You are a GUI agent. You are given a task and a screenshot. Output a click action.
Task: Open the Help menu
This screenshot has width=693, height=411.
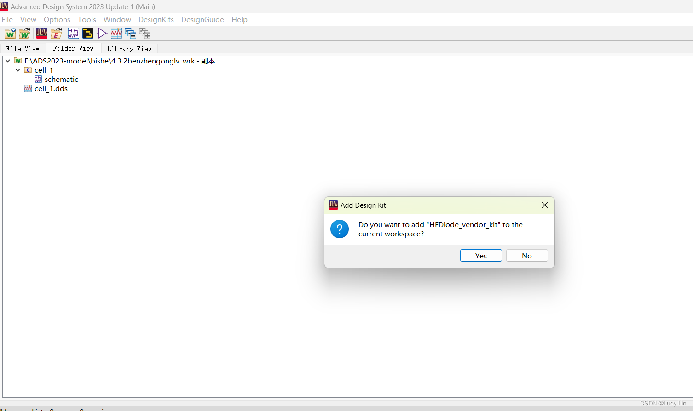pos(239,19)
